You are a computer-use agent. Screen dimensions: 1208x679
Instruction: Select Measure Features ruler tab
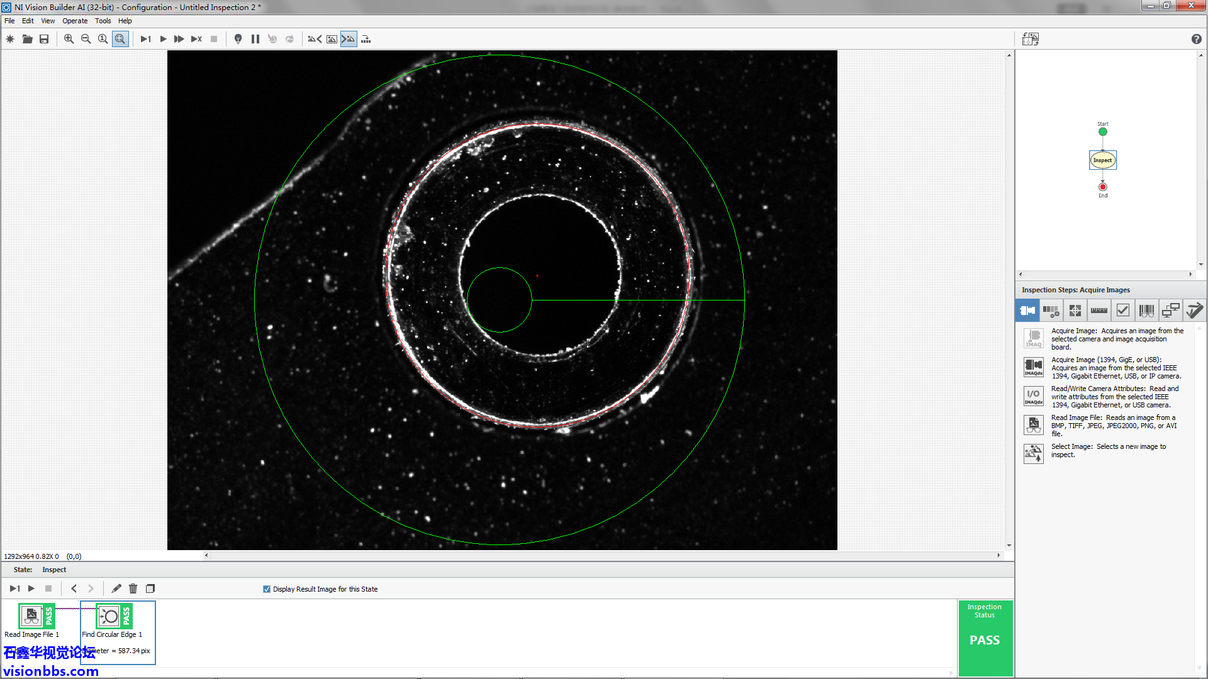point(1099,310)
